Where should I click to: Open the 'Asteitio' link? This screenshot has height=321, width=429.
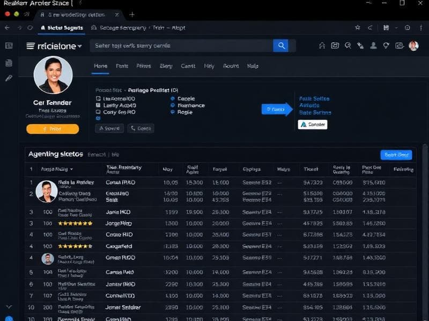[x=309, y=105]
